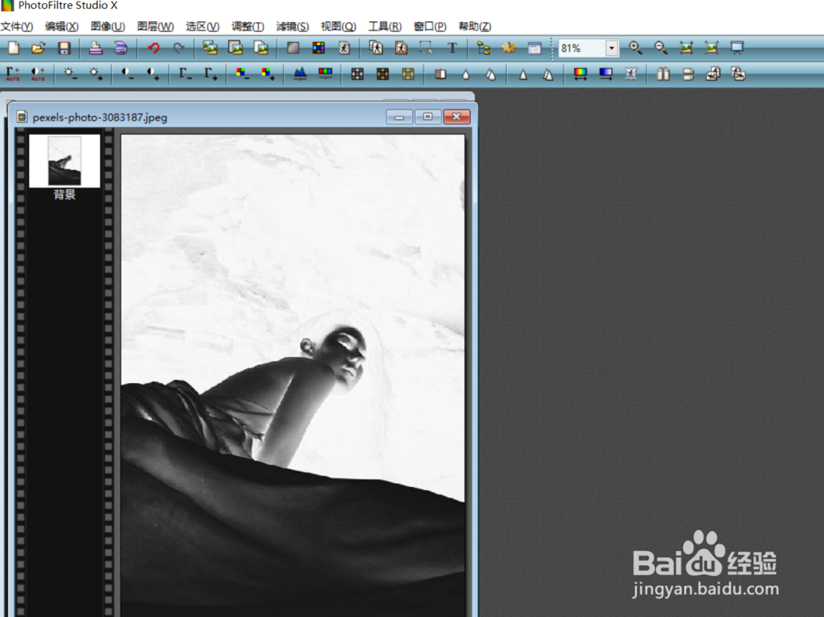Increase brightness with sun plus icon
Screen dimensions: 824x617
pyautogui.click(x=96, y=74)
